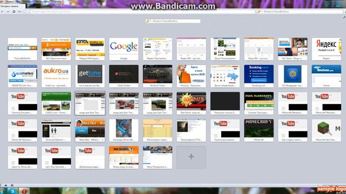Open the Farming Simulator YouTube thumbnail
This screenshot has width=346, height=194.
[x=23, y=103]
